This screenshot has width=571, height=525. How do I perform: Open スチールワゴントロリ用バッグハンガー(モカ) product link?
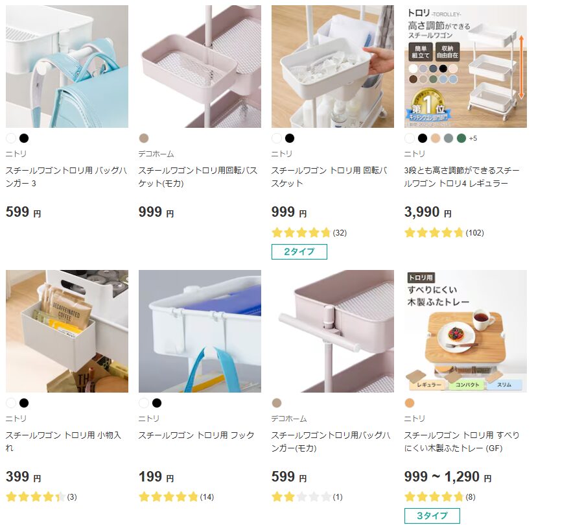[331, 441]
